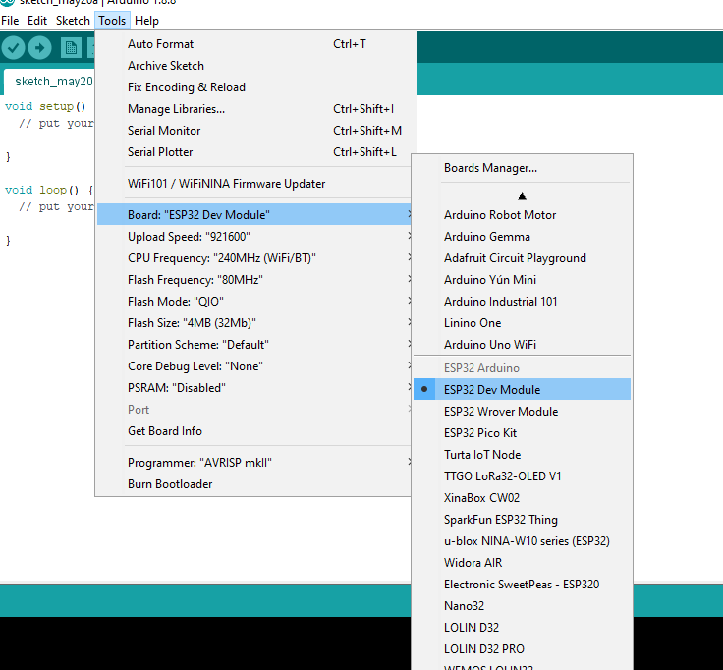Expand the Programmer: "AVRISP mkII" submenu
The image size is (723, 670).
[253, 463]
